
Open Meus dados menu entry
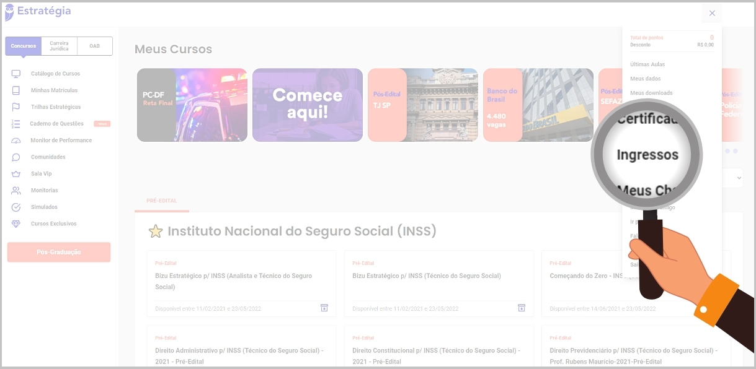[x=646, y=79]
